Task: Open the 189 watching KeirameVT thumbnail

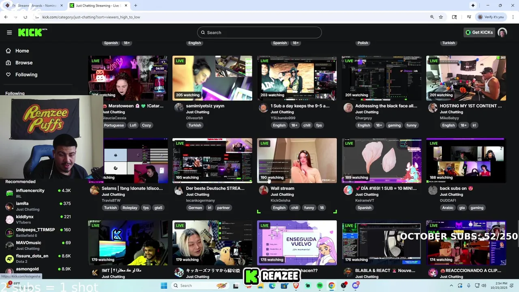Action: (381, 161)
